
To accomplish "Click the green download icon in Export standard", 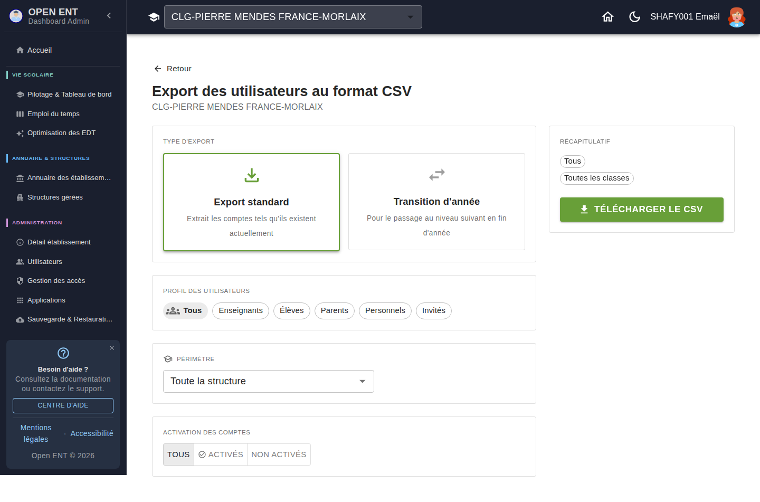I will (x=252, y=175).
